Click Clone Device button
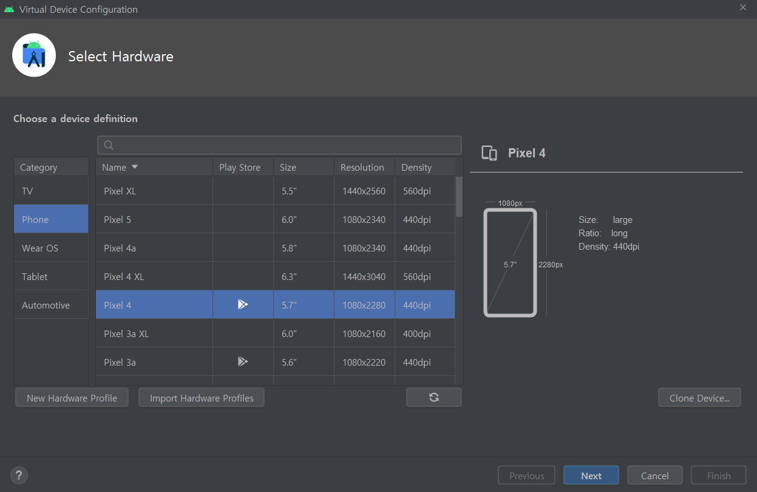The image size is (757, 492). coord(699,398)
